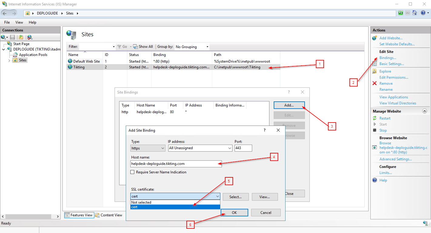431x233 pixels.
Task: Click the Explore folder icon in Actions
Action: click(375, 71)
